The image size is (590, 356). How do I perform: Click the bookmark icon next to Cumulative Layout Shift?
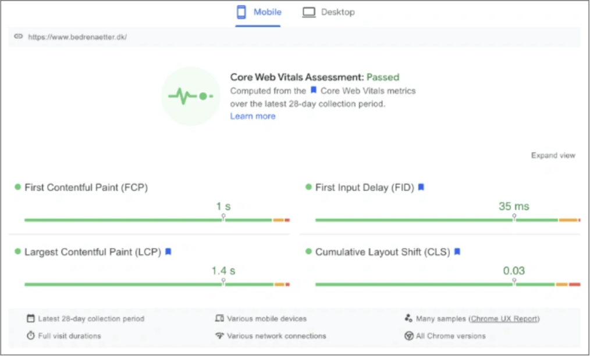(457, 252)
